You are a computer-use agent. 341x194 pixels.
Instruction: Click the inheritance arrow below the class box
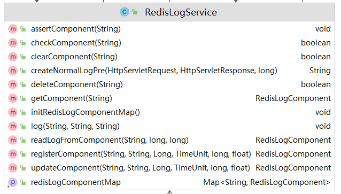169,192
